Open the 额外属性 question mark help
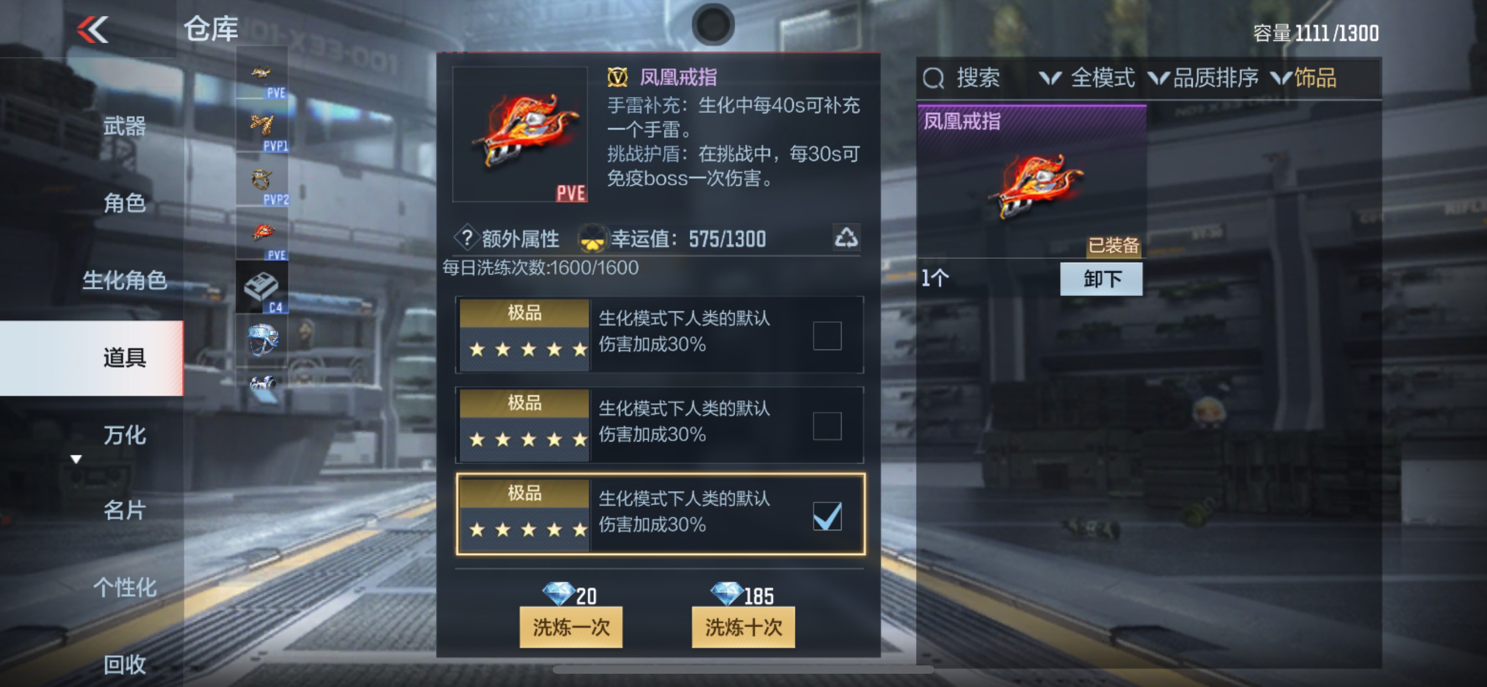Viewport: 1487px width, 687px height. (466, 238)
